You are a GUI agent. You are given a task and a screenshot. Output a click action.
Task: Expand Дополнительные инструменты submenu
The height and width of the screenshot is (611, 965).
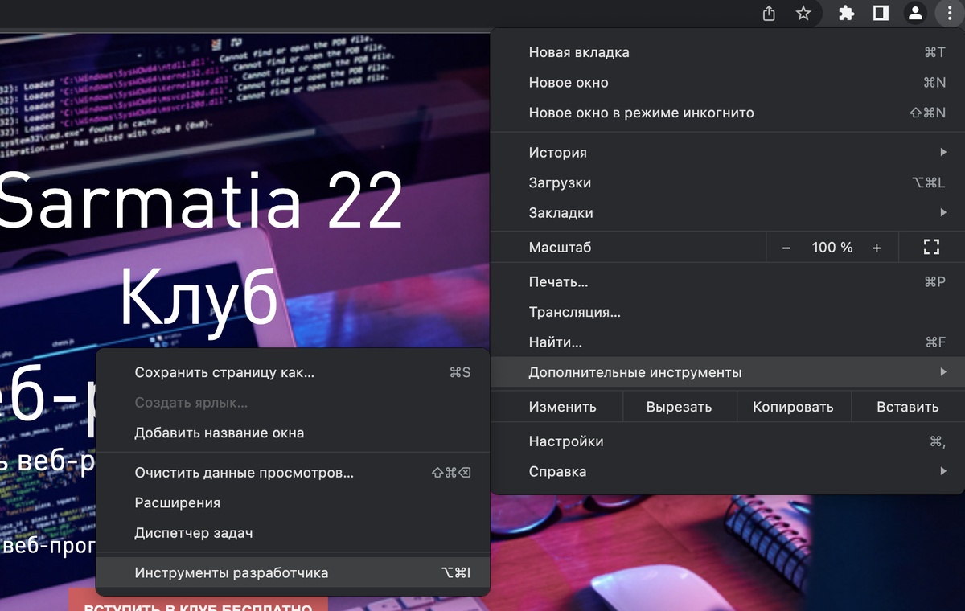727,373
